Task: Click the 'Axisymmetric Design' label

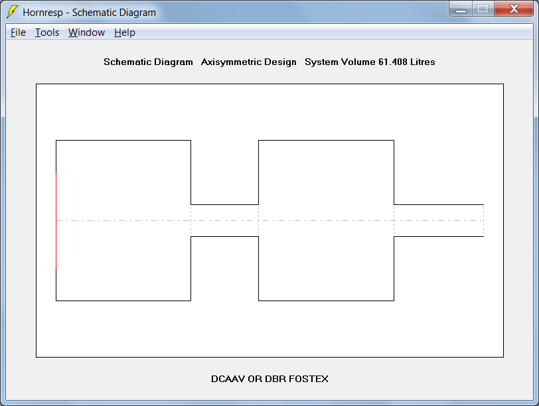Action: click(x=248, y=62)
